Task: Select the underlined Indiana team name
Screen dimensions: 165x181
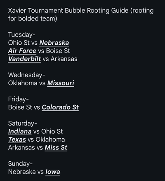Action: point(20,132)
